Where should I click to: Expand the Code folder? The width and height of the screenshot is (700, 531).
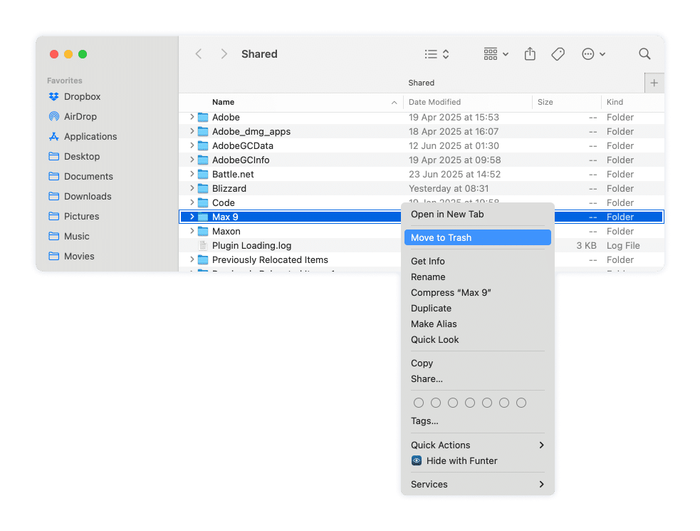(192, 203)
